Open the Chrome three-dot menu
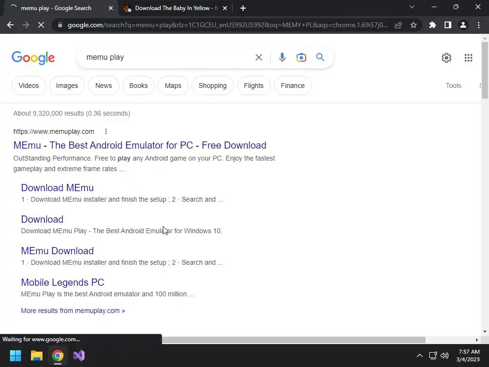Screen dimensions: 489x367 click(478, 25)
